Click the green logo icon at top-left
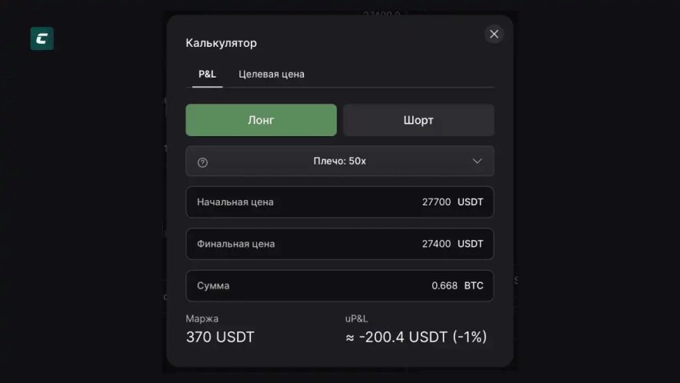The image size is (680, 383). (42, 38)
